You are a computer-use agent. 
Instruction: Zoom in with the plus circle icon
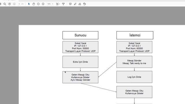click(x=43, y=4)
